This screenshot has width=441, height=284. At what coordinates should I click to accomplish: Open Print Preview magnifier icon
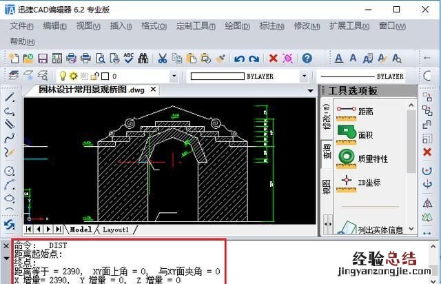(x=100, y=59)
